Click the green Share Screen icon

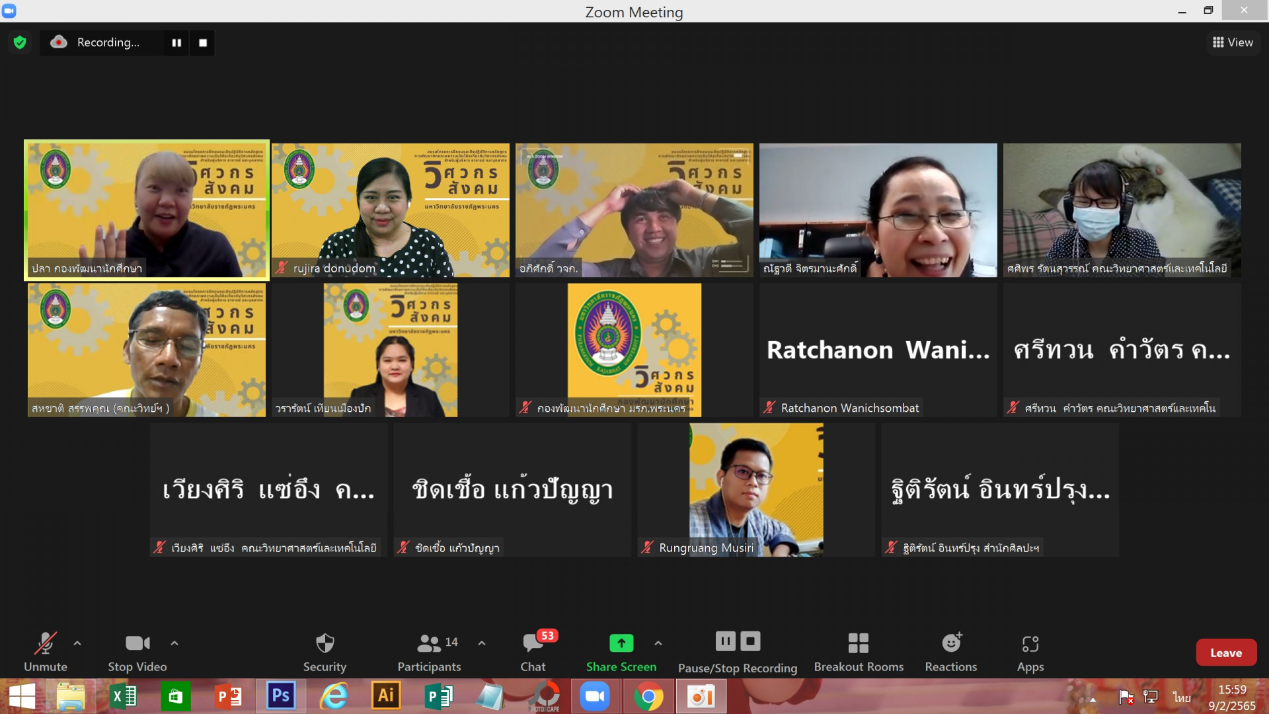click(621, 643)
